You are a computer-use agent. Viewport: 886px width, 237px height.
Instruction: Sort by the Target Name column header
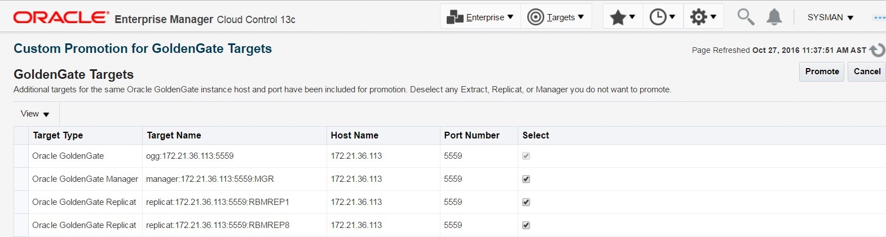174,135
